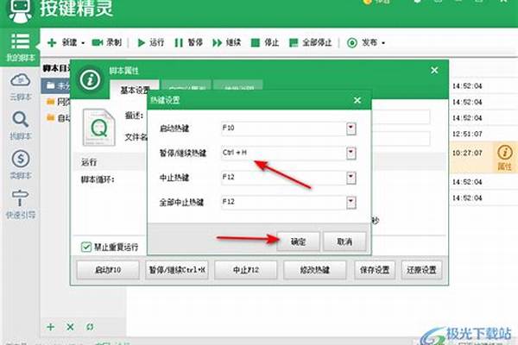The height and width of the screenshot is (345, 518).
Task: Click the 属性 info icon on highlighted row
Action: pyautogui.click(x=504, y=158)
